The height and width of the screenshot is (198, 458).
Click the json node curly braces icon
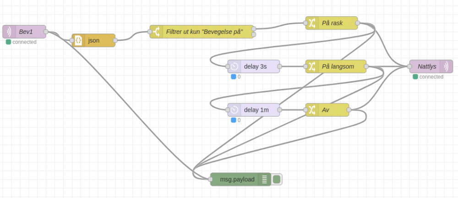tap(78, 40)
